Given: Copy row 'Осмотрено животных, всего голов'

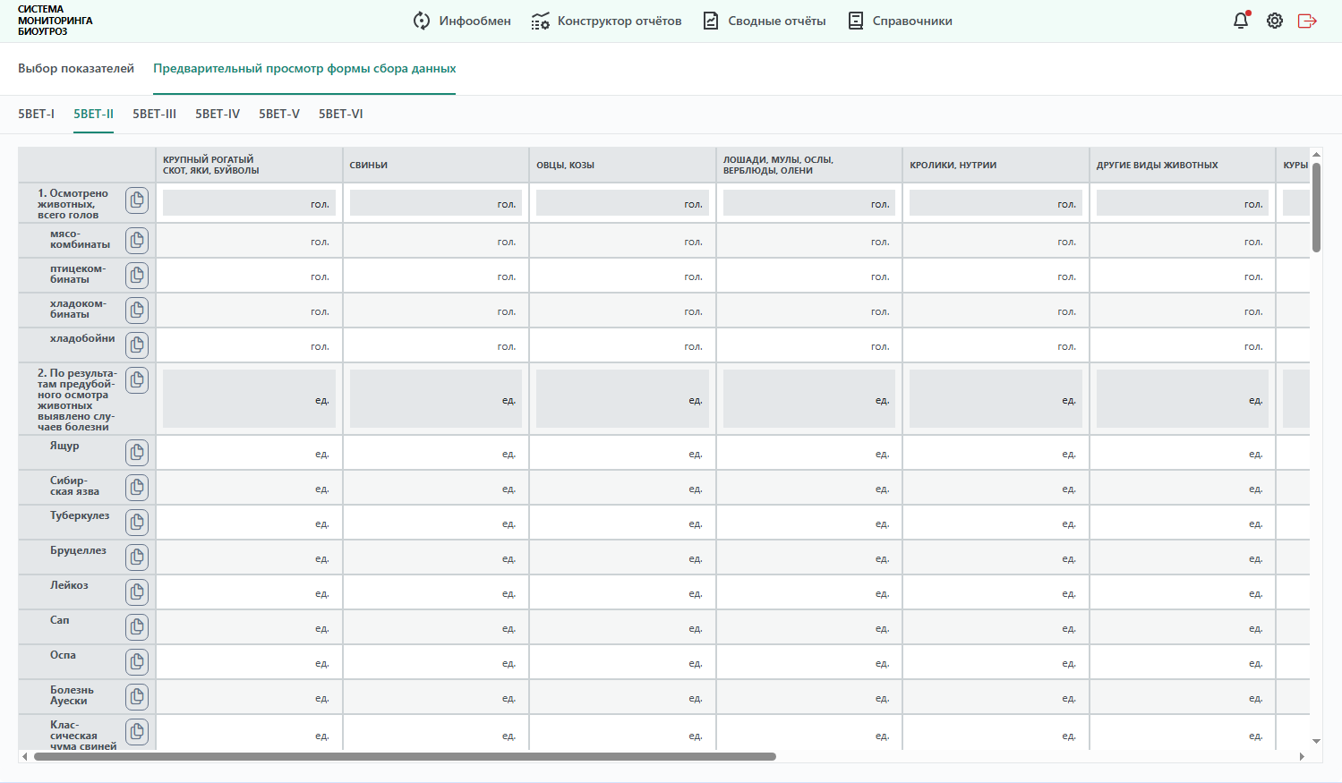Looking at the screenshot, I should pos(137,200).
